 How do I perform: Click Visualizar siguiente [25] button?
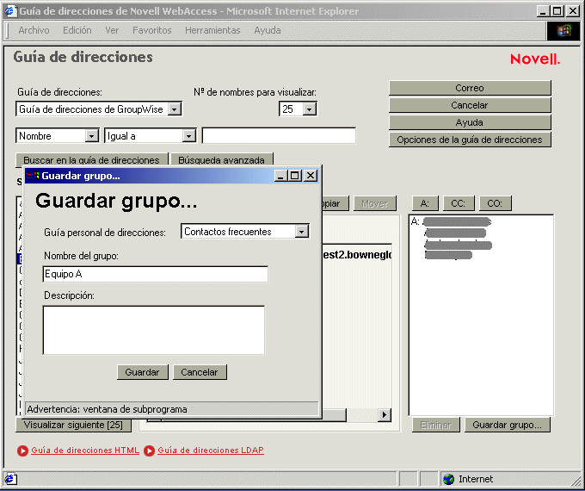click(73, 426)
